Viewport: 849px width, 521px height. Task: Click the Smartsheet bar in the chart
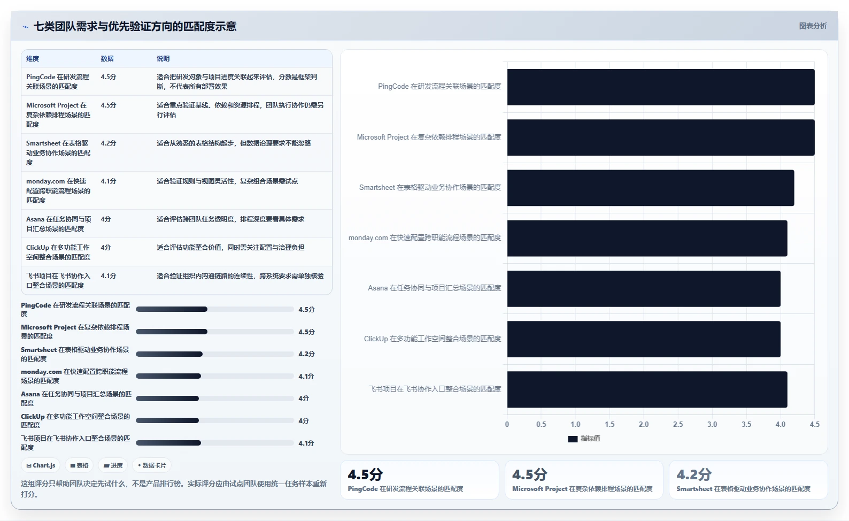(651, 188)
